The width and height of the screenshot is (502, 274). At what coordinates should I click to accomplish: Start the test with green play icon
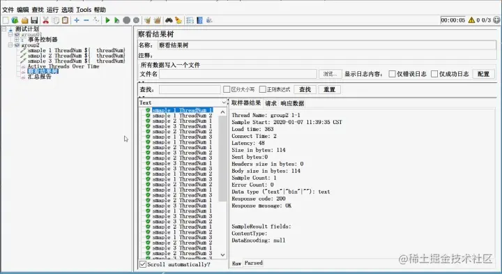tap(107, 20)
